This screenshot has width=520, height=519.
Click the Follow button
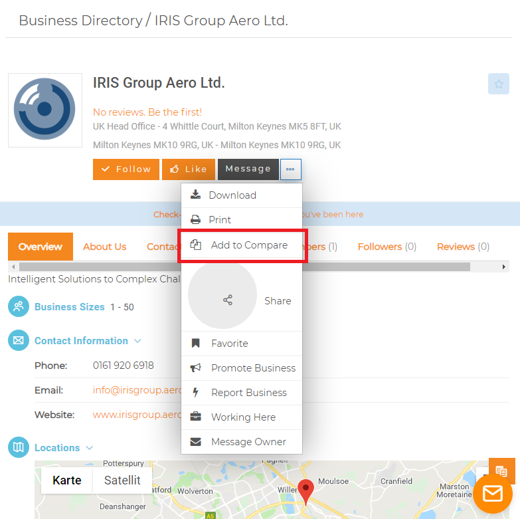coord(126,169)
